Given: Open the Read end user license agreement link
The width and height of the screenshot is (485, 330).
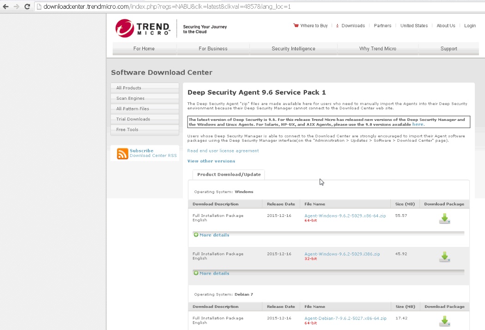Looking at the screenshot, I should pyautogui.click(x=223, y=150).
